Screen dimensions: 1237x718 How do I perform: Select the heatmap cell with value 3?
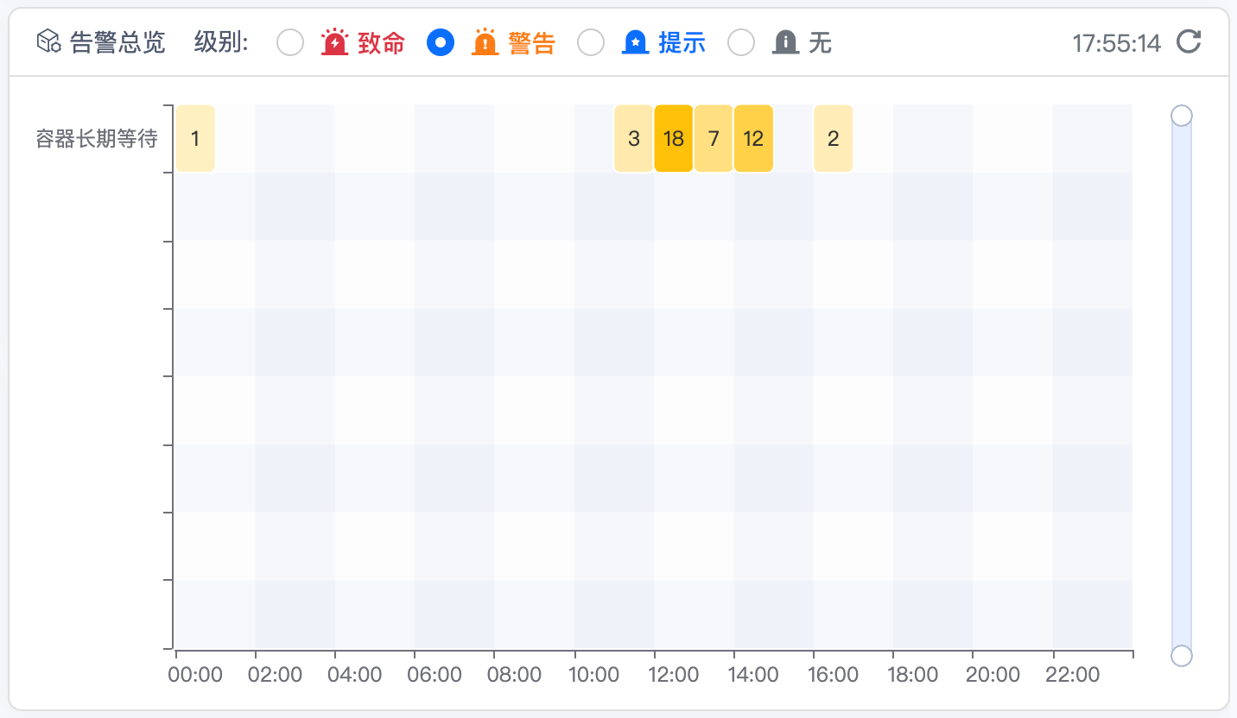[x=634, y=139]
